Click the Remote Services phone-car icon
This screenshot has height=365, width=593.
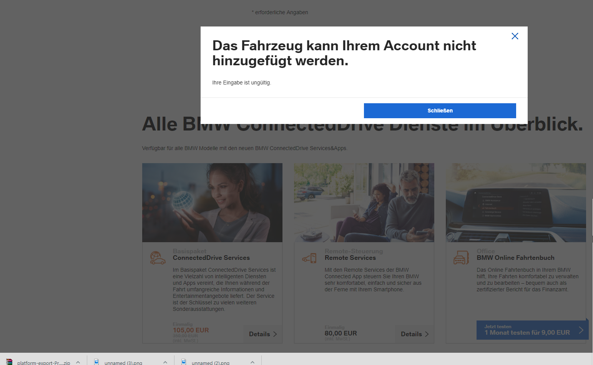(309, 258)
